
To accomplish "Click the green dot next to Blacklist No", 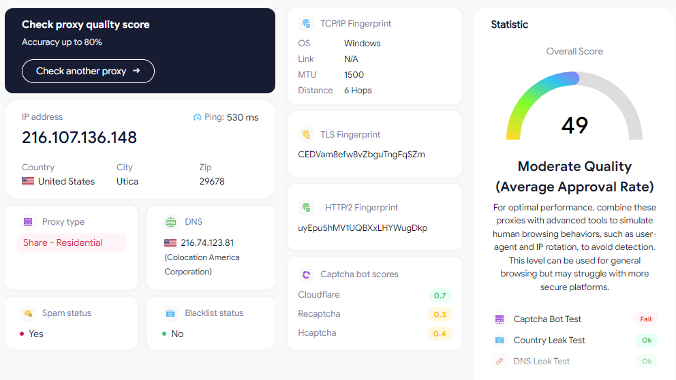I will coord(164,334).
